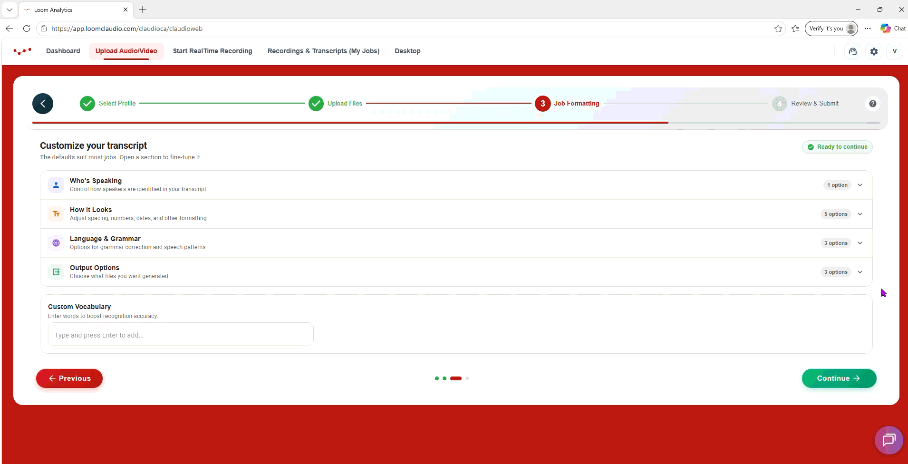Click the Verify it's you button
The height and width of the screenshot is (464, 908).
(831, 29)
